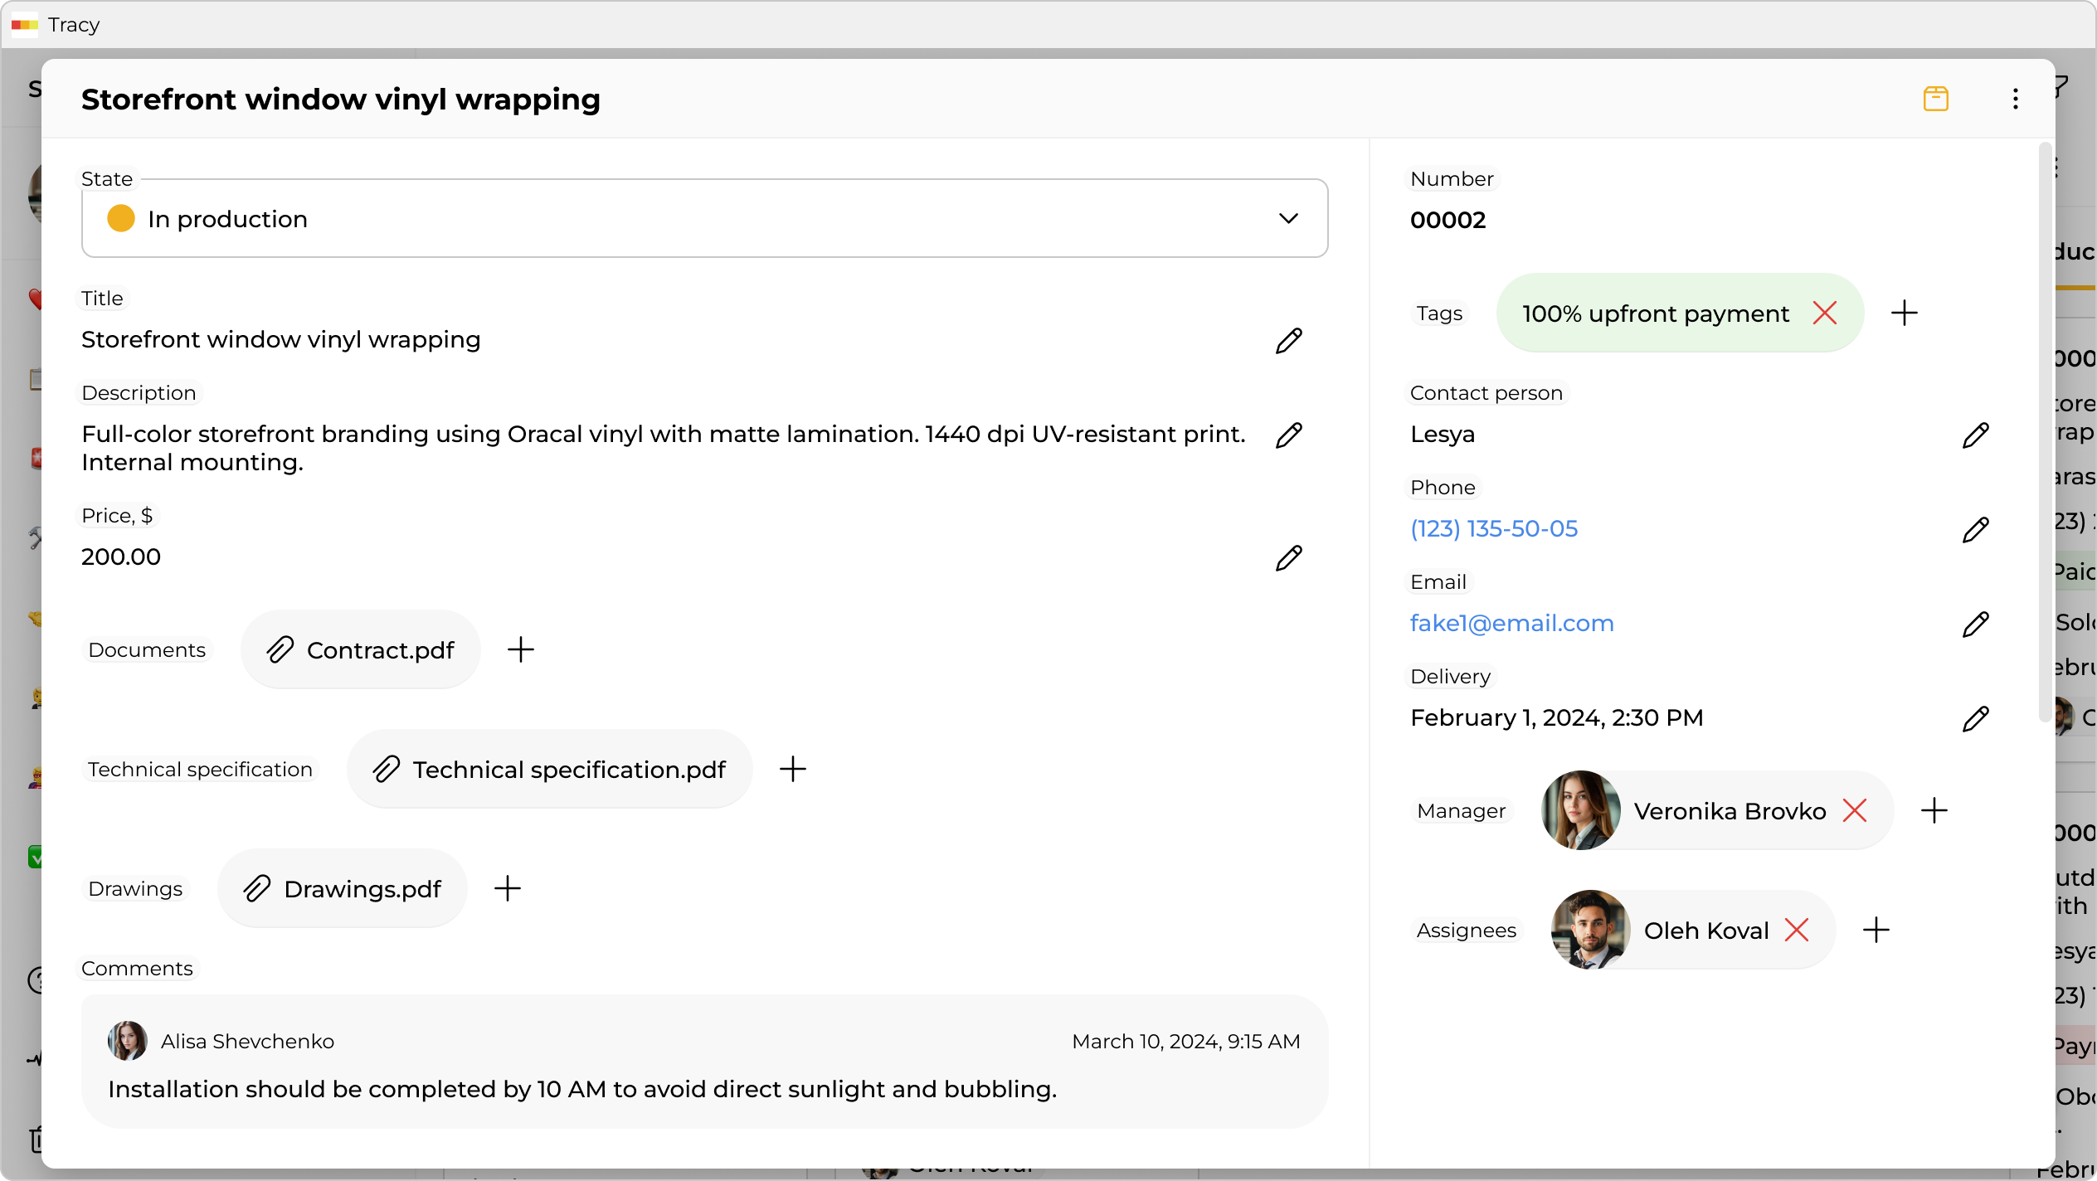
Task: Remove the 100% upfront payment tag
Action: pos(1827,313)
